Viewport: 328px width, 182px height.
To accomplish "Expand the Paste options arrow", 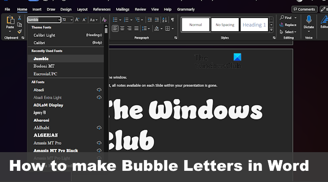I will (x=10, y=31).
